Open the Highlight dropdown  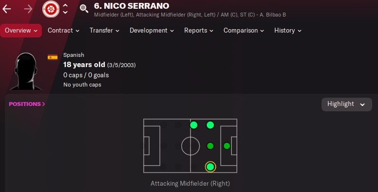(x=346, y=105)
